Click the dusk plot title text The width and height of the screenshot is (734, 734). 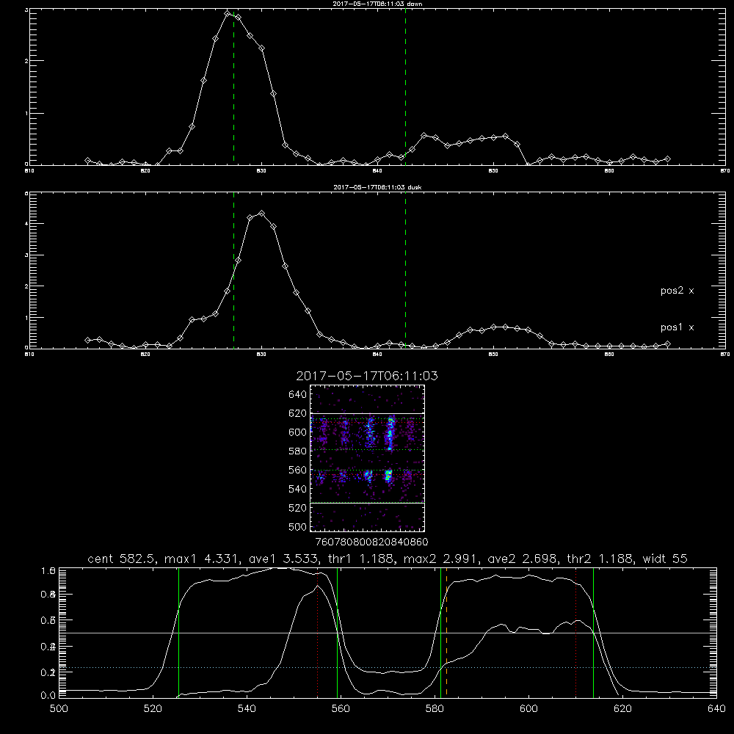tap(377, 187)
